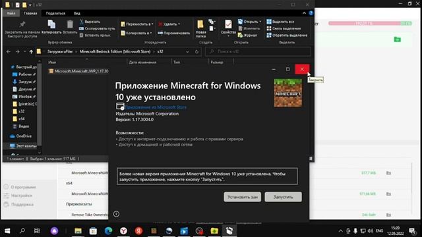Click Windows Start button on taskbar
The image size is (422, 237).
tap(7, 231)
